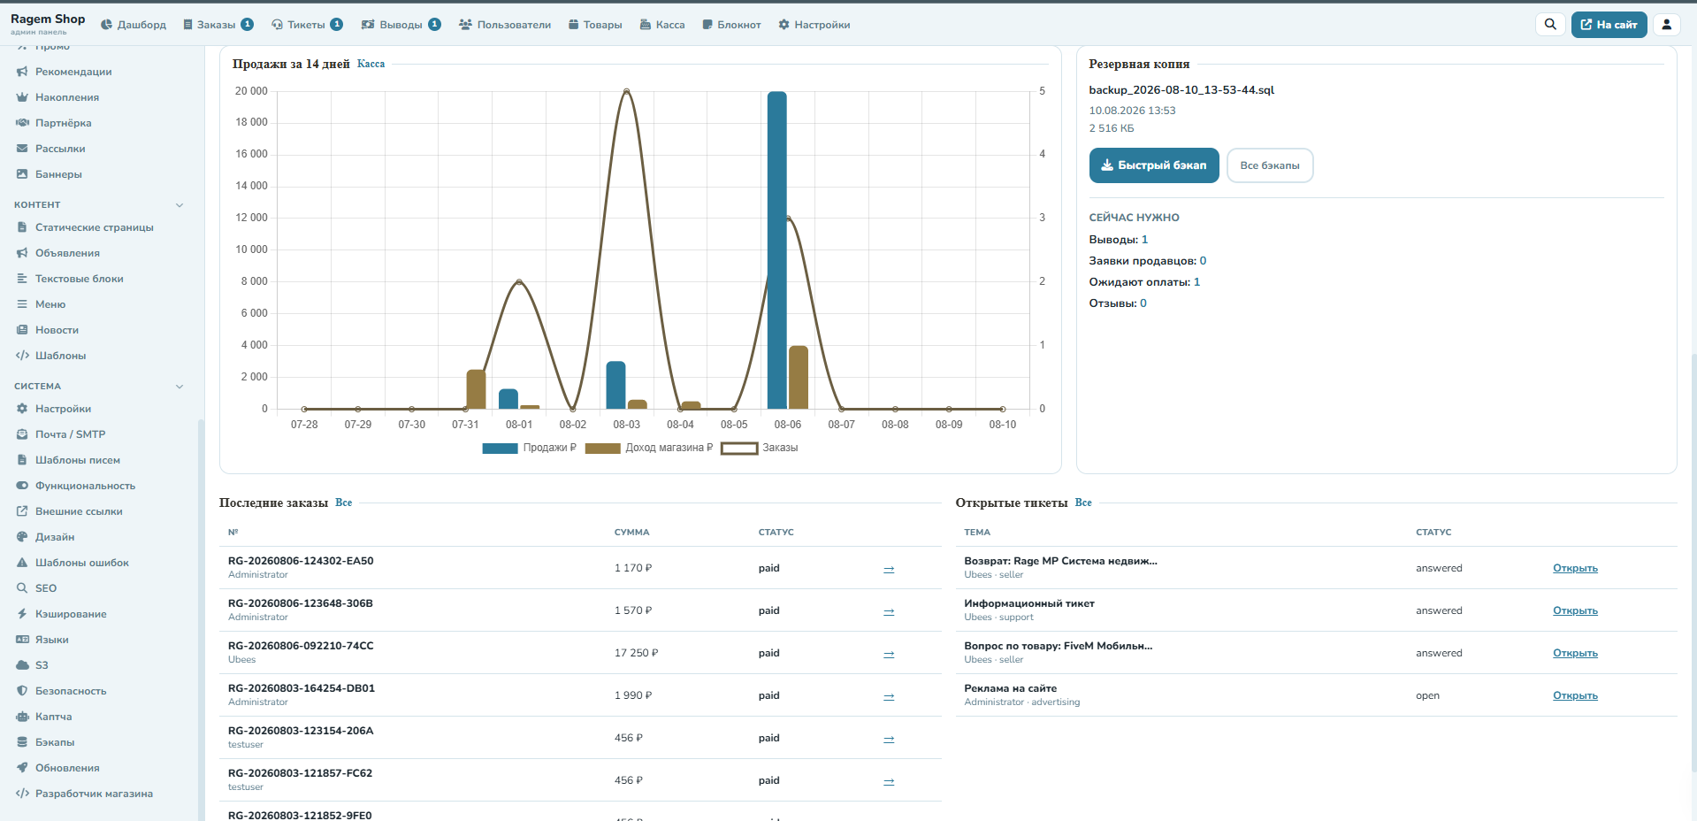
Task: Open the user profile icon
Action: point(1667,25)
